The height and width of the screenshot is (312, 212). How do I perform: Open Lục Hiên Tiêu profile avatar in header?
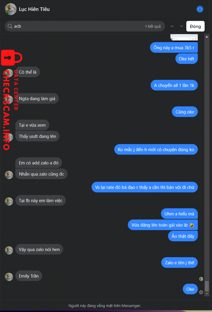(10, 9)
